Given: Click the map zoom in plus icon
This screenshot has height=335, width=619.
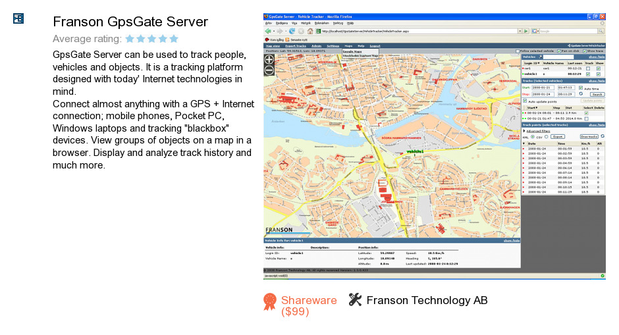Looking at the screenshot, I should 269,60.
